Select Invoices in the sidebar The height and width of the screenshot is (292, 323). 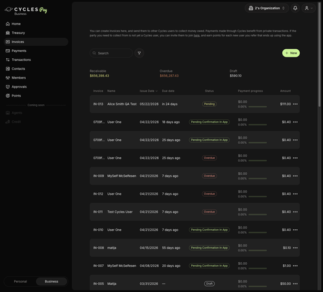click(36, 41)
